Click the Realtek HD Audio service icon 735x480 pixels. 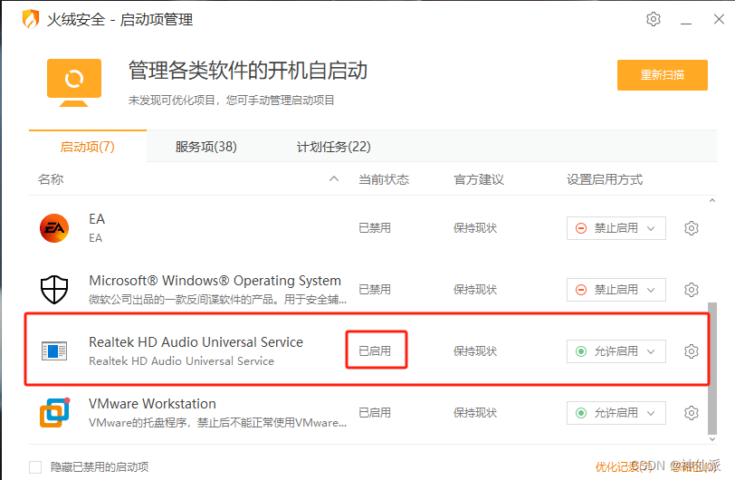pos(54,351)
